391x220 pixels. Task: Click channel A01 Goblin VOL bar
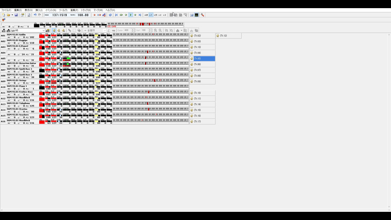48,35
